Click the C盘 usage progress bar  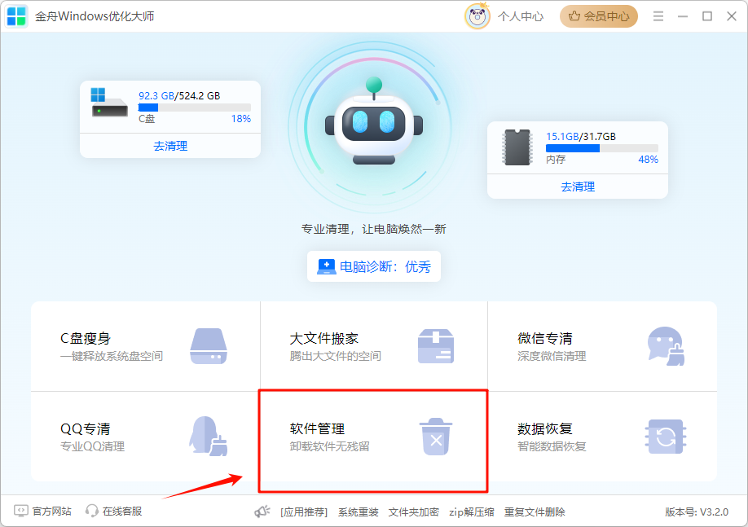(x=194, y=108)
